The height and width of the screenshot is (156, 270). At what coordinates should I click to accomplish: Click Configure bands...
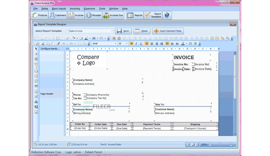50,49
